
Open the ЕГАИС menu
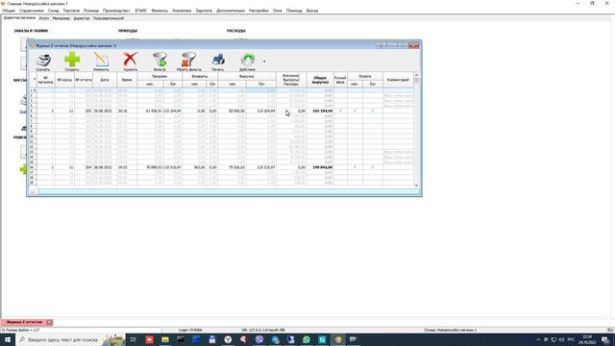click(141, 11)
